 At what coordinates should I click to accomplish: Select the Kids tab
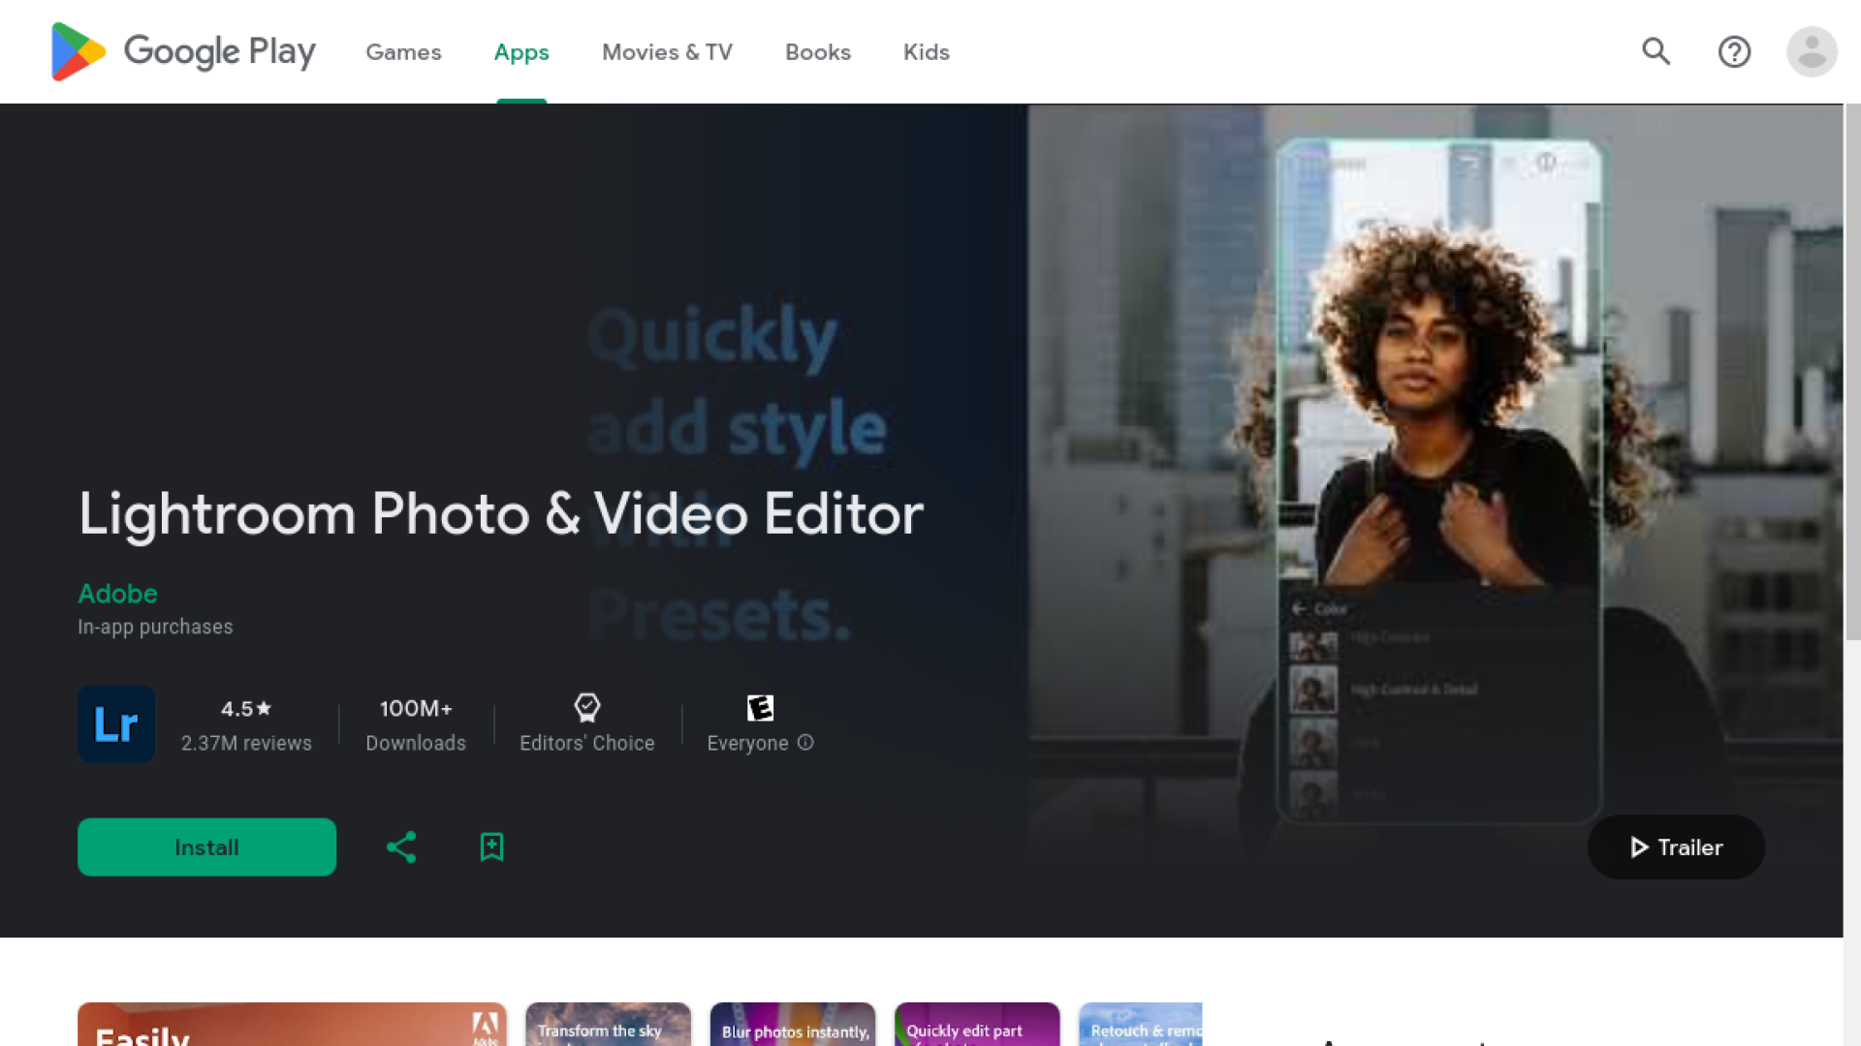(x=926, y=52)
